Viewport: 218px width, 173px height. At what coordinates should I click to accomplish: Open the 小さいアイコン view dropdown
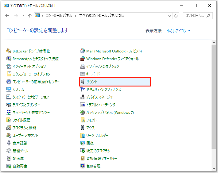(178, 31)
